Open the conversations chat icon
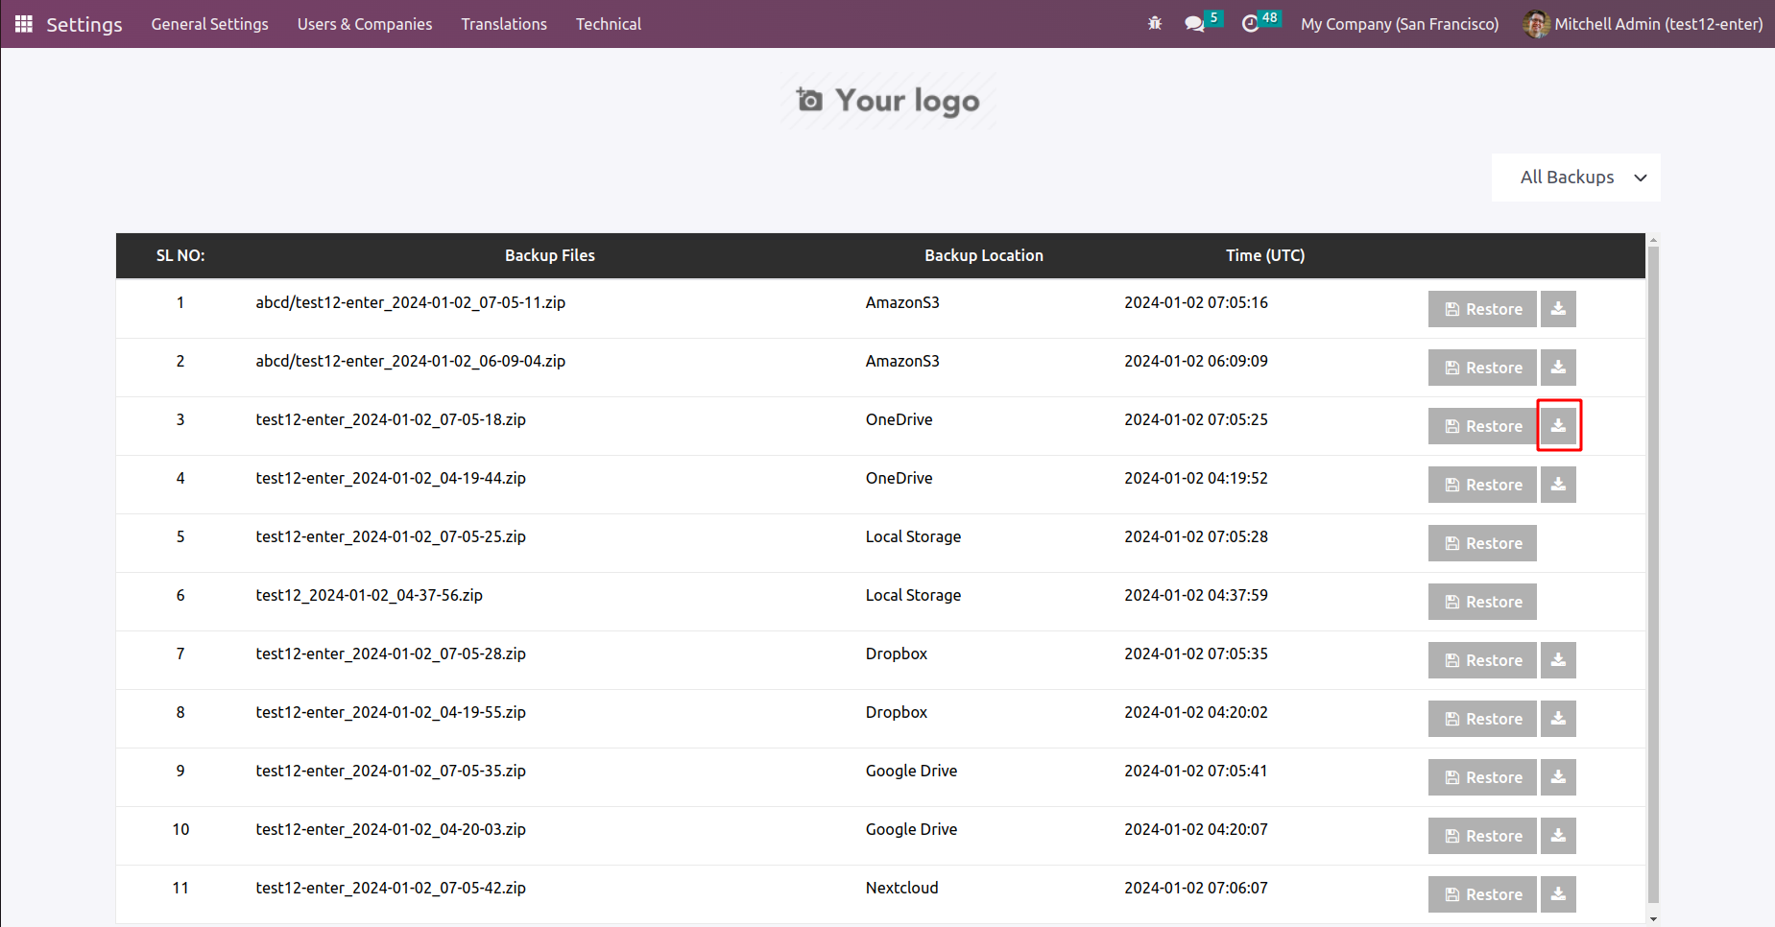 1194,24
